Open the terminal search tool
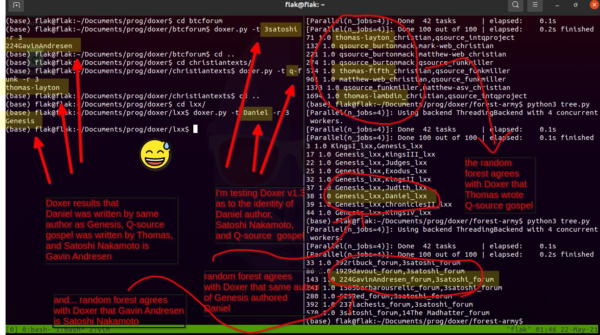Screen dimensions: 600x335 point(516,6)
